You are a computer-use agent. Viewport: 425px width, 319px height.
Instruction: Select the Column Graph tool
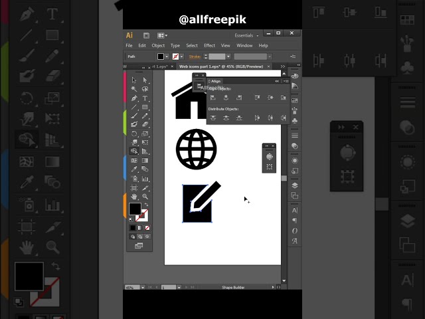coord(145,179)
